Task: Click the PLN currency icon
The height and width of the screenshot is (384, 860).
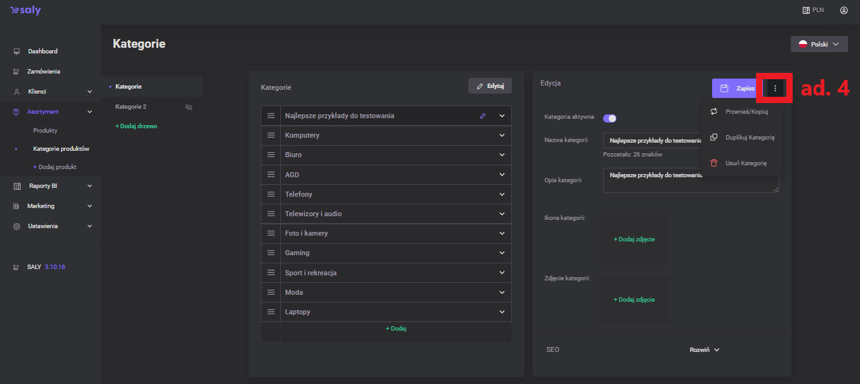Action: 805,11
